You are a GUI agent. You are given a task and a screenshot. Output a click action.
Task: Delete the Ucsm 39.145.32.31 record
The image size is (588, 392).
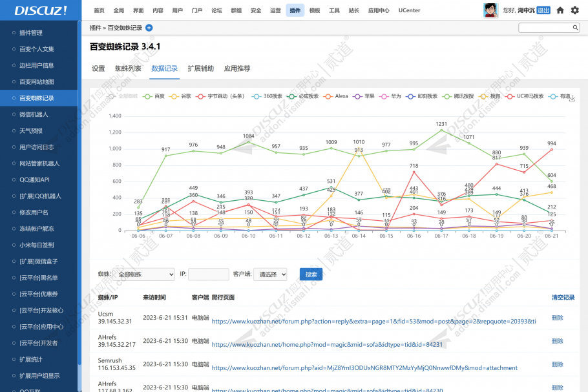point(557,318)
